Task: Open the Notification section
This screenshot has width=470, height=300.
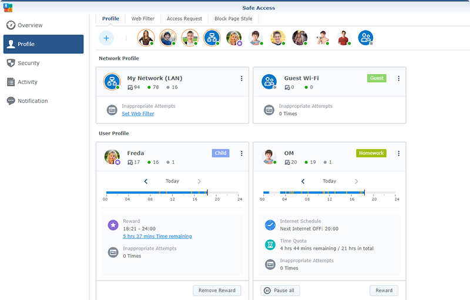Action: point(32,101)
